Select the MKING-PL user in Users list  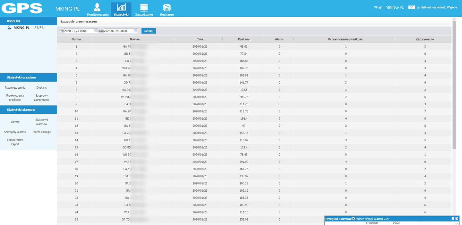coord(21,28)
